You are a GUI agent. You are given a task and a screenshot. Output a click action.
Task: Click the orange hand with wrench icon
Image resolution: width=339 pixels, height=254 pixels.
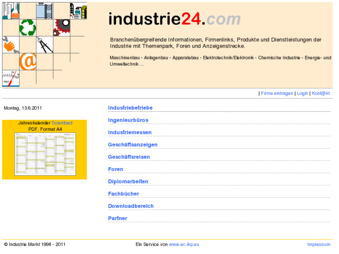pos(11,45)
